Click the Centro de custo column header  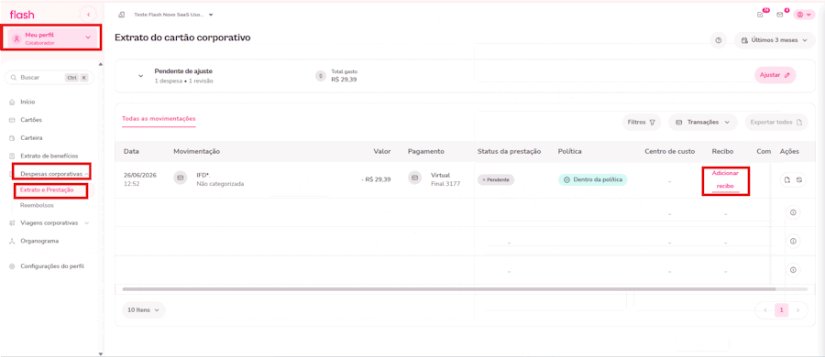coord(670,151)
